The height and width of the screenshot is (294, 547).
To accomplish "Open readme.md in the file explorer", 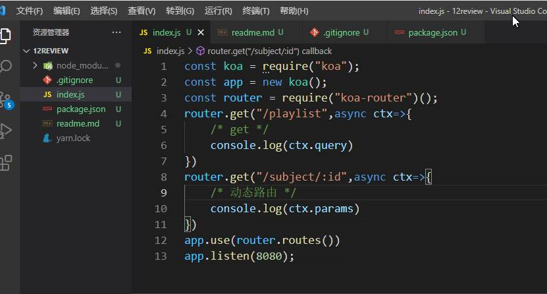I will click(76, 124).
